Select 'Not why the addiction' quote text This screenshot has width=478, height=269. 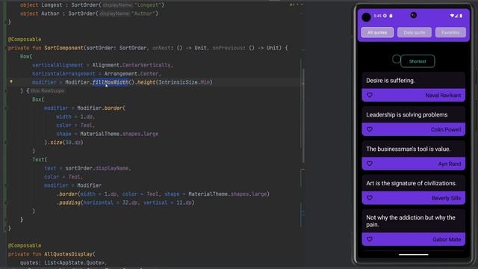point(411,221)
